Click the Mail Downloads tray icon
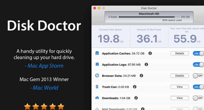The width and height of the screenshot is (204, 110). (x=97, y=109)
